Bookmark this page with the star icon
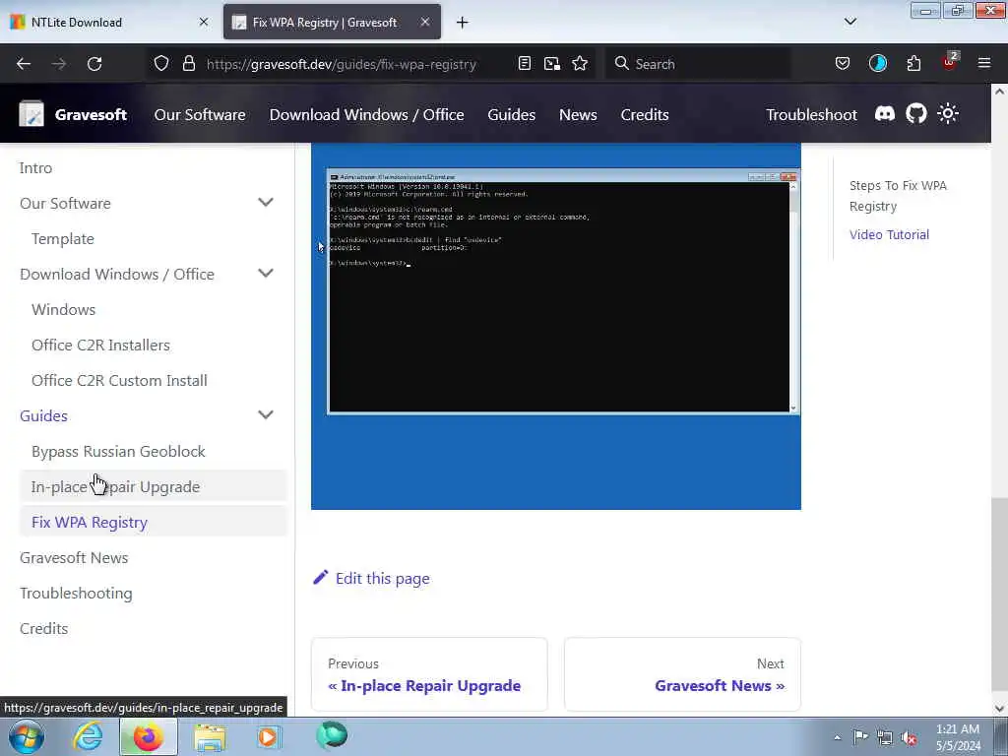 click(x=580, y=64)
